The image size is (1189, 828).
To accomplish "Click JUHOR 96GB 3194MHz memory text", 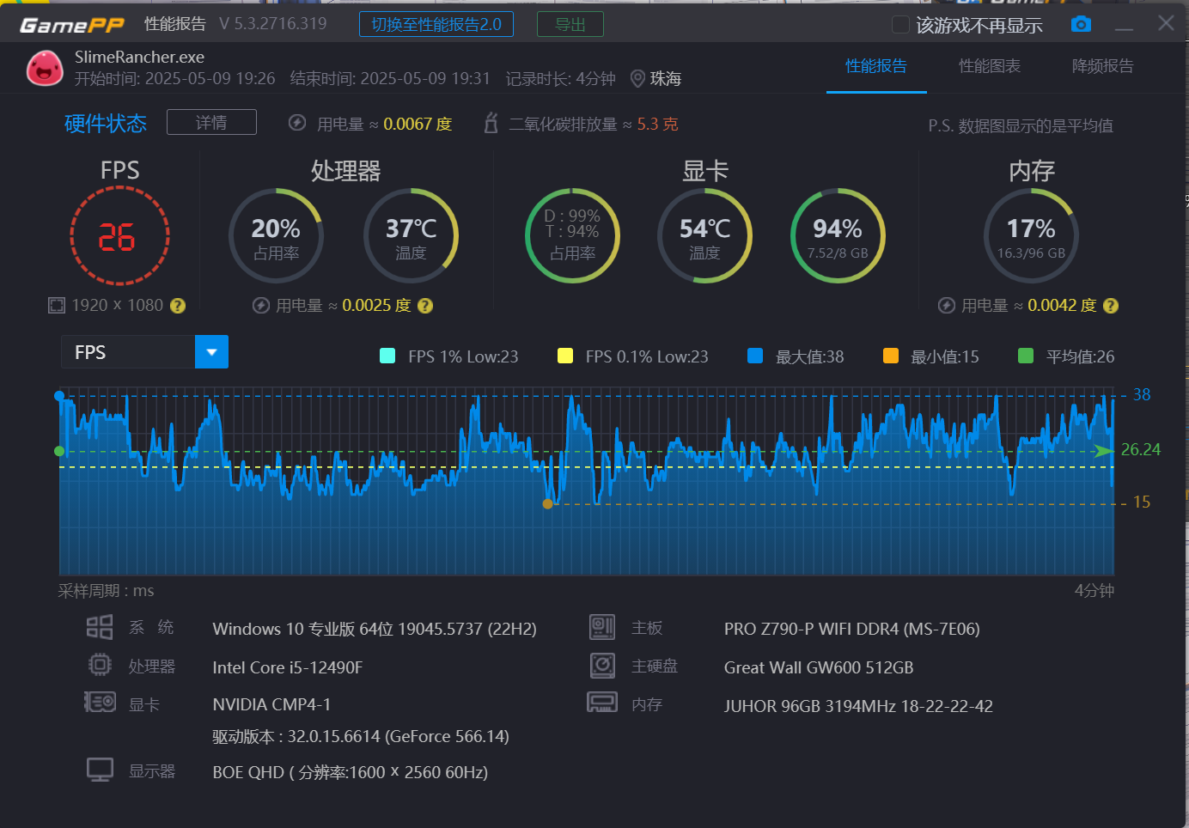I will point(858,706).
